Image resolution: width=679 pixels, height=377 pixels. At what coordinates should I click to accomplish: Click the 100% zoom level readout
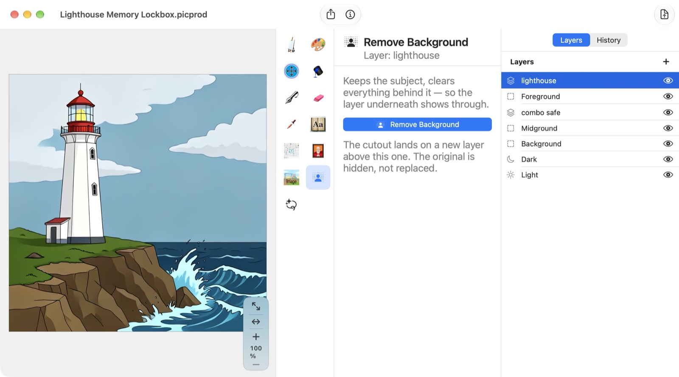pyautogui.click(x=256, y=352)
